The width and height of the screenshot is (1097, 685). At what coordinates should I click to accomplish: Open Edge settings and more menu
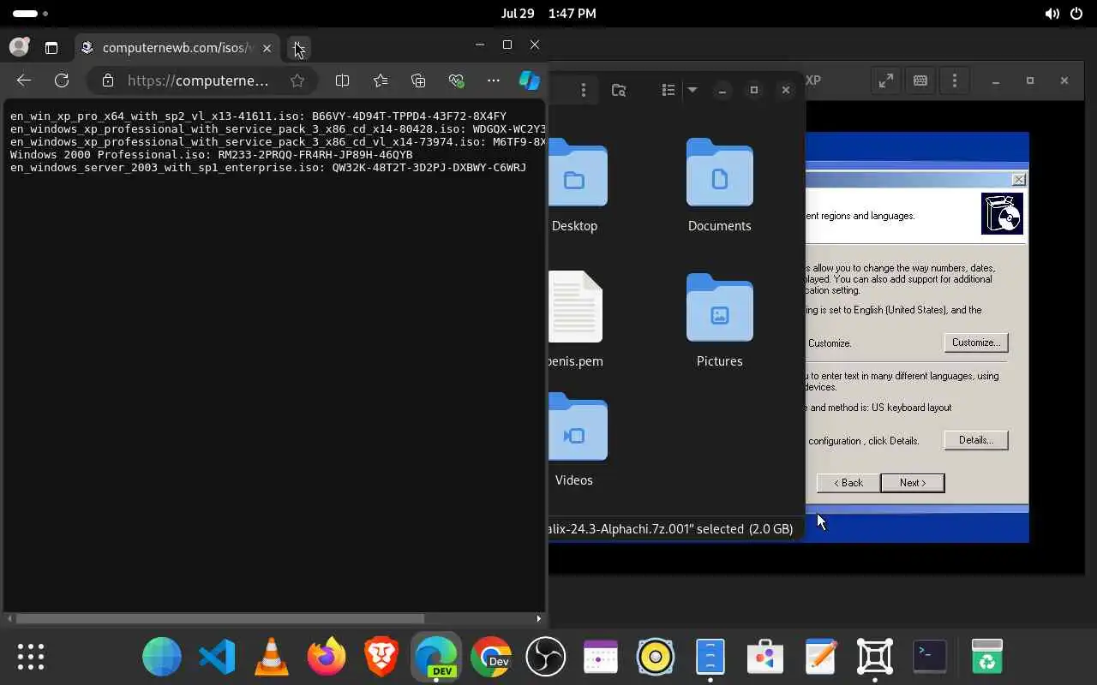pyautogui.click(x=494, y=80)
